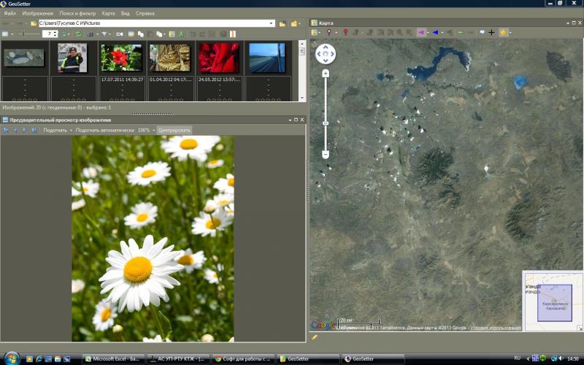Click the thumbnail view mode icon

coord(5,34)
